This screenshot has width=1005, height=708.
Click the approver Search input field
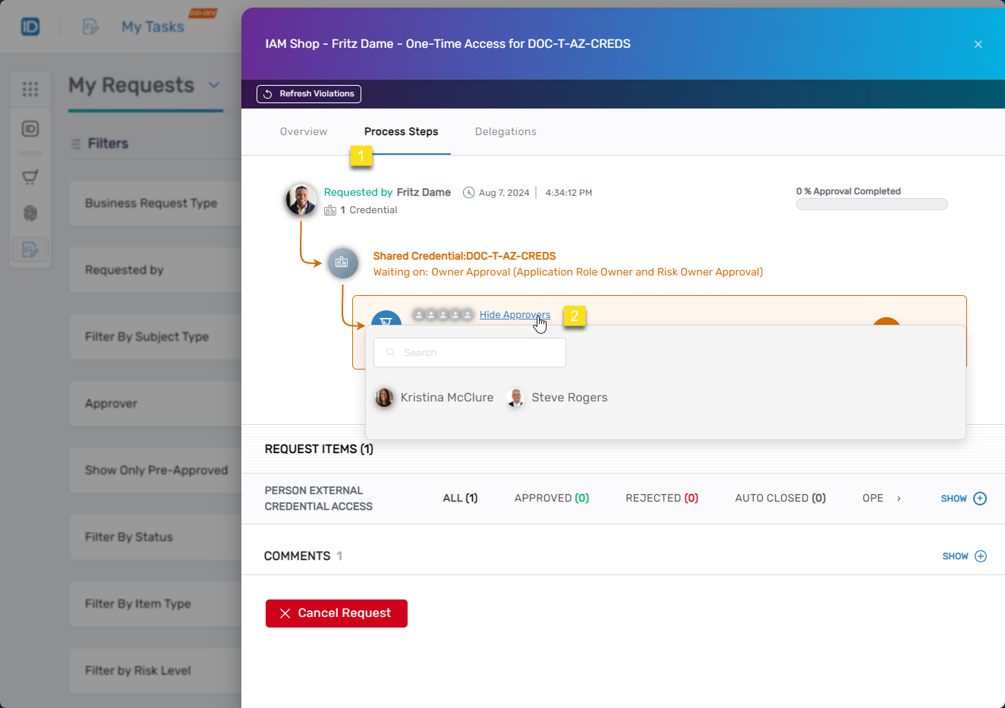tap(470, 353)
